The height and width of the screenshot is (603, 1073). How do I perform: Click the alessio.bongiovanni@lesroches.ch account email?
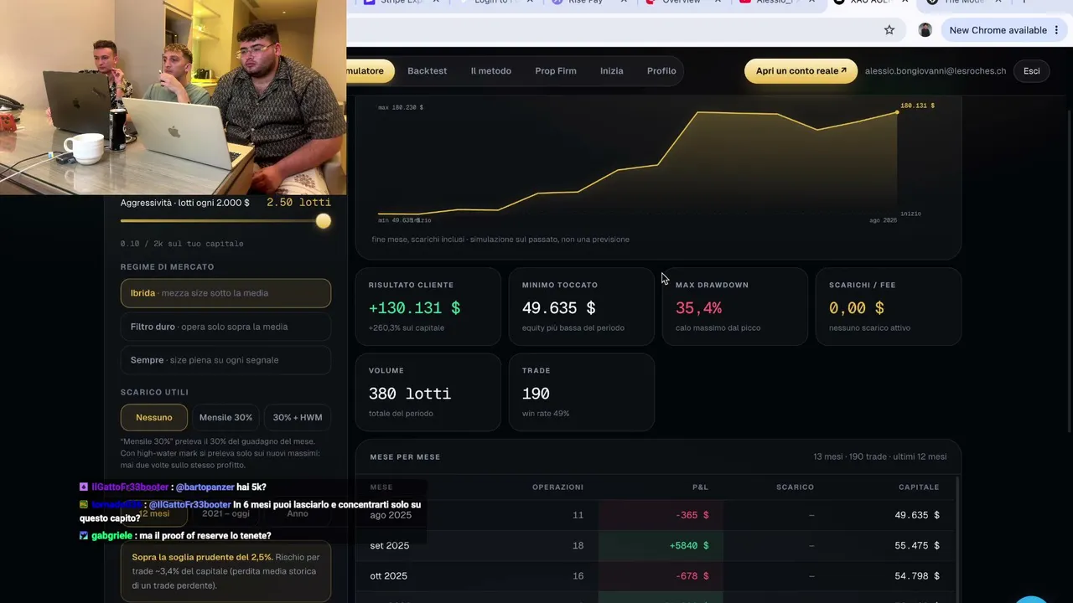(936, 71)
